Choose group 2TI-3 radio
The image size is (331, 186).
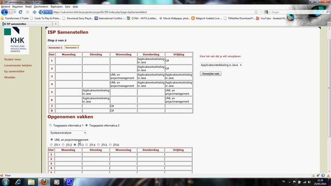(75, 145)
